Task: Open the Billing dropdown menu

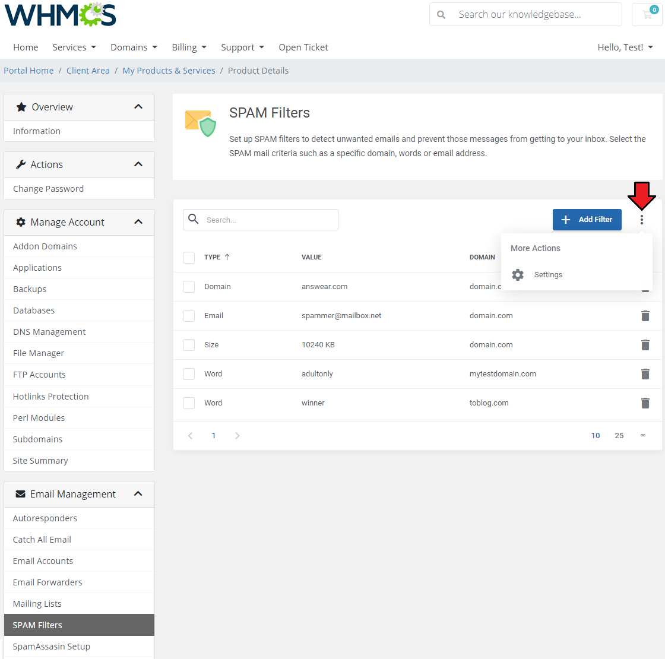Action: tap(189, 47)
